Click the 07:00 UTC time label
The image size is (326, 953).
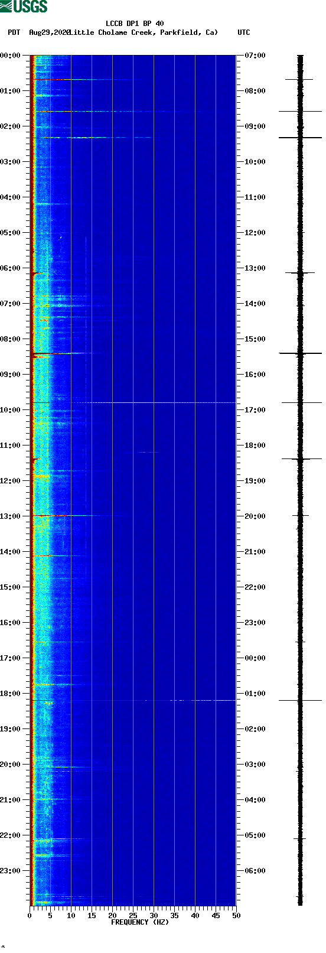pyautogui.click(x=255, y=56)
